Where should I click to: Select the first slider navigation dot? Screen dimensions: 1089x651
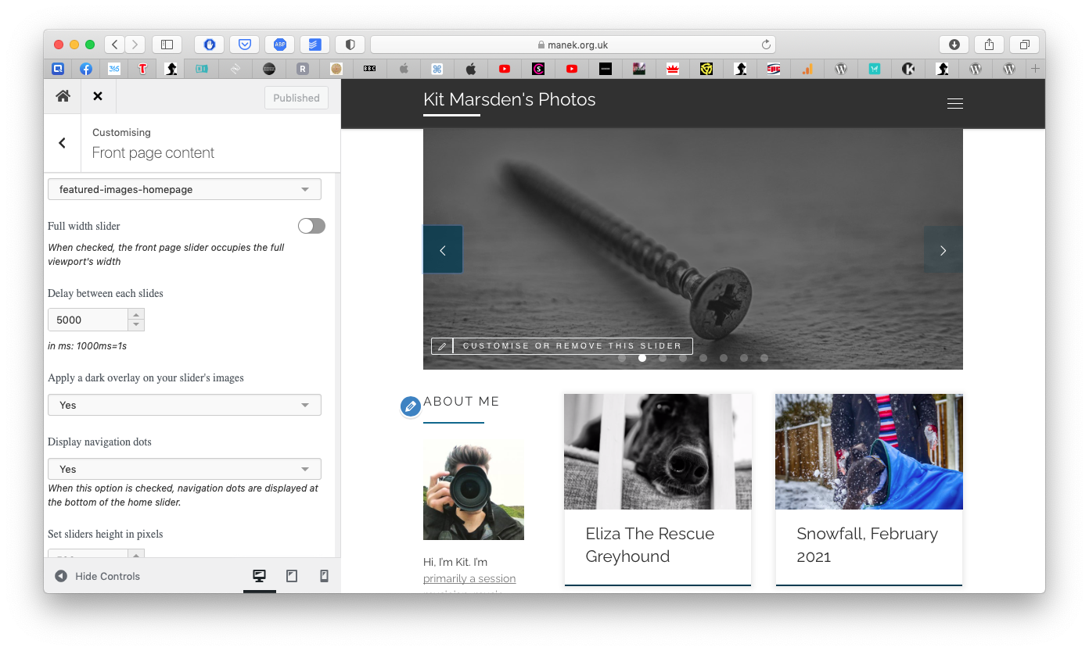tap(622, 357)
